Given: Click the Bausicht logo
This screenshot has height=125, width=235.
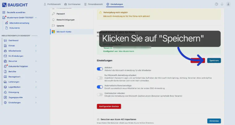Looking at the screenshot, I should [15, 5].
